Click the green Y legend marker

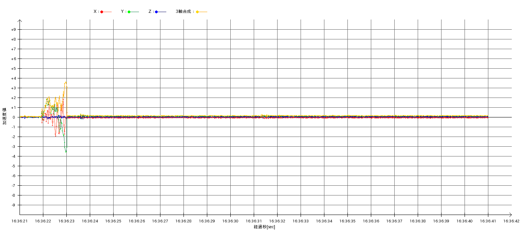(x=129, y=12)
